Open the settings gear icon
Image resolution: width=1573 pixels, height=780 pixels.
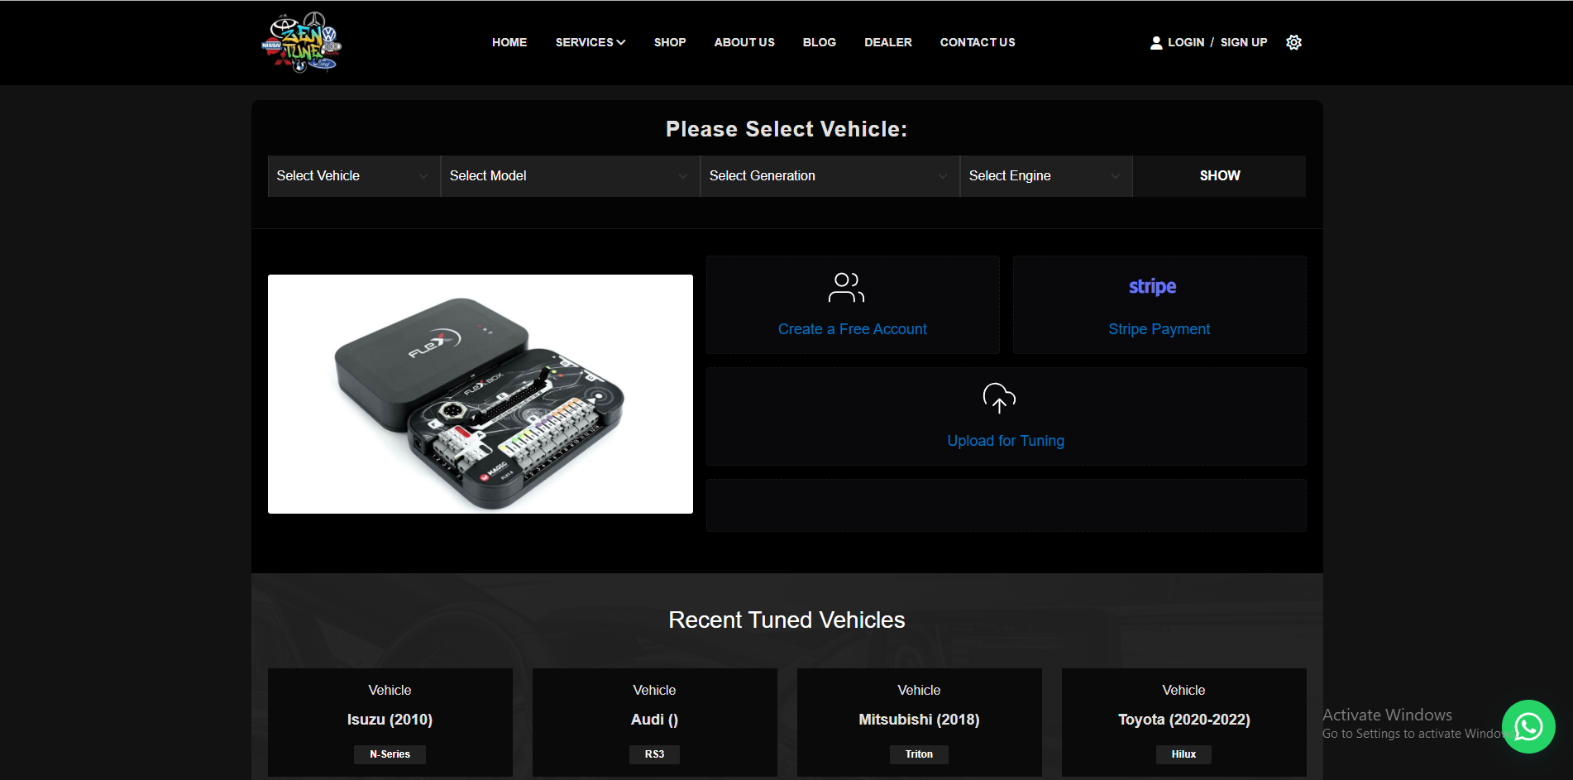coord(1293,42)
